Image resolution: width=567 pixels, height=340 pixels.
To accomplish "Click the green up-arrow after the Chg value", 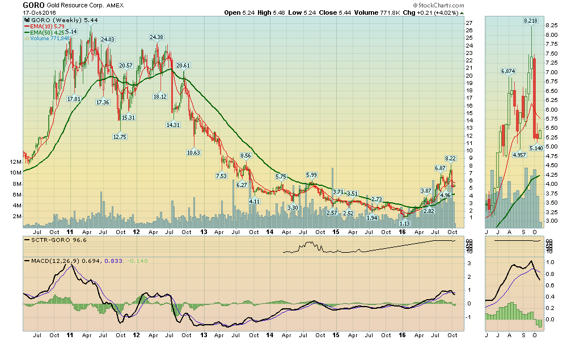I will tap(462, 13).
